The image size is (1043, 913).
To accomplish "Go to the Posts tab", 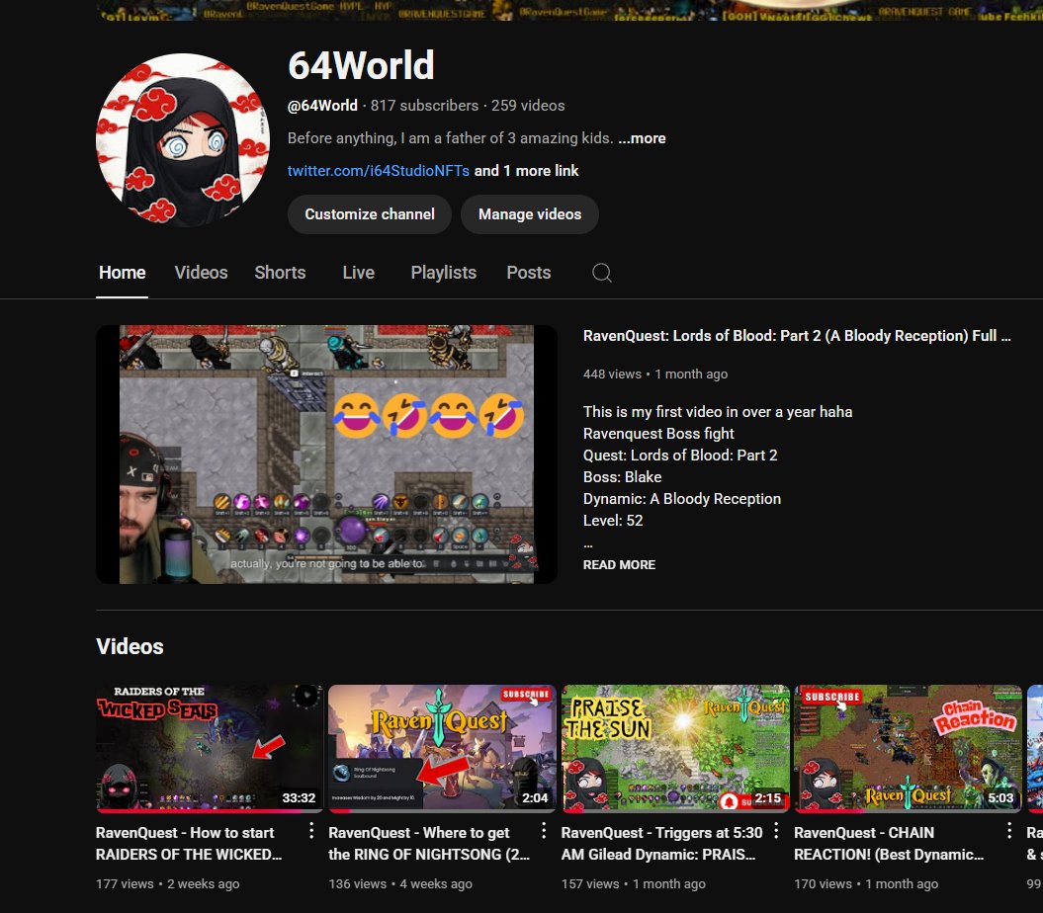I will [x=529, y=273].
